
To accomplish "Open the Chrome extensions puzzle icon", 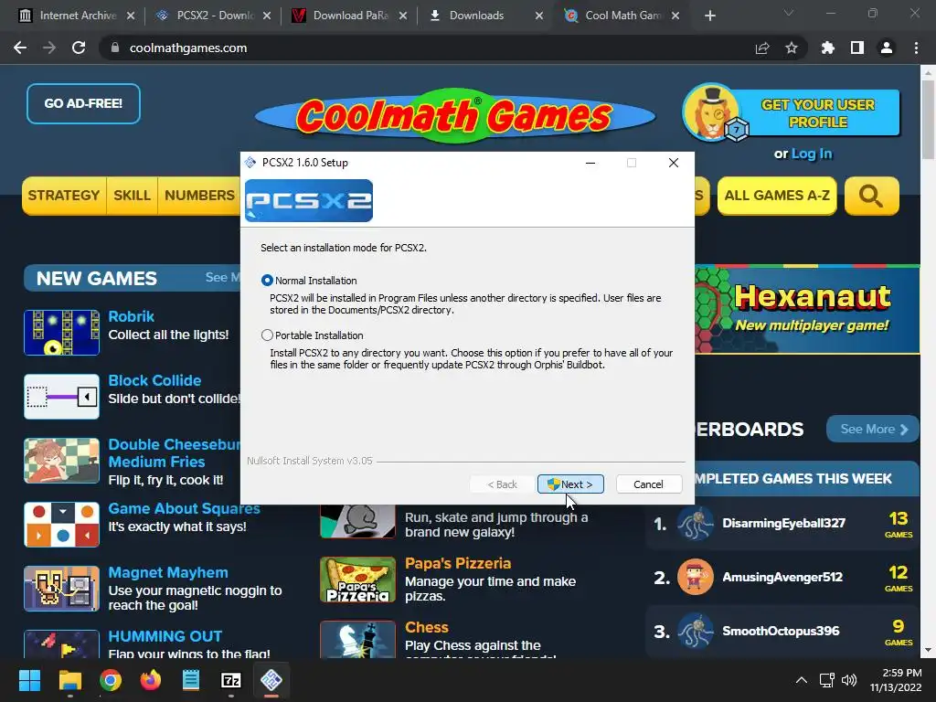I will [x=828, y=48].
